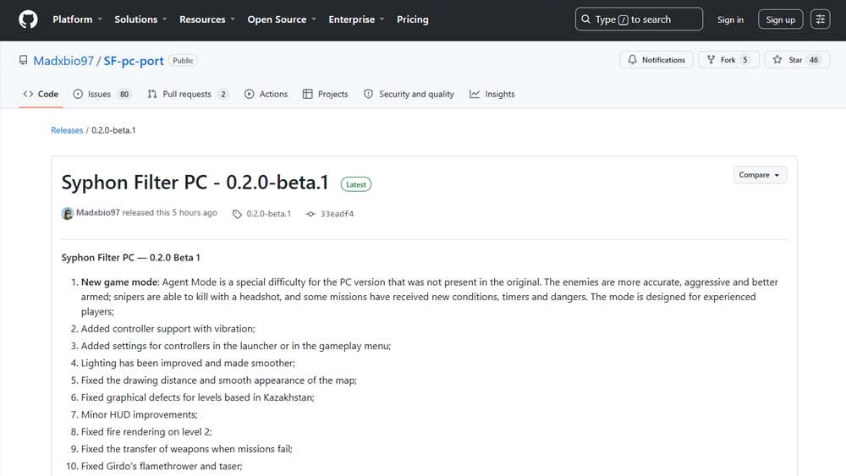The width and height of the screenshot is (846, 476).
Task: Switch to the Issues tab
Action: [102, 94]
